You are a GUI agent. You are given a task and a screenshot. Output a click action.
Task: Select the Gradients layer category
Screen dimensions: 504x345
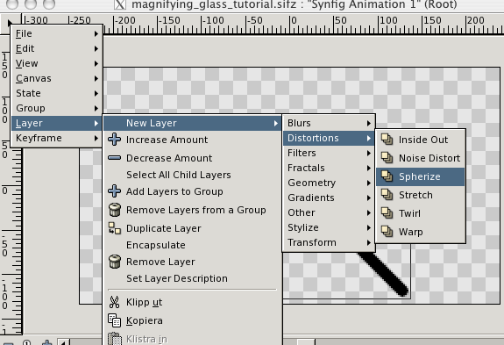329,198
